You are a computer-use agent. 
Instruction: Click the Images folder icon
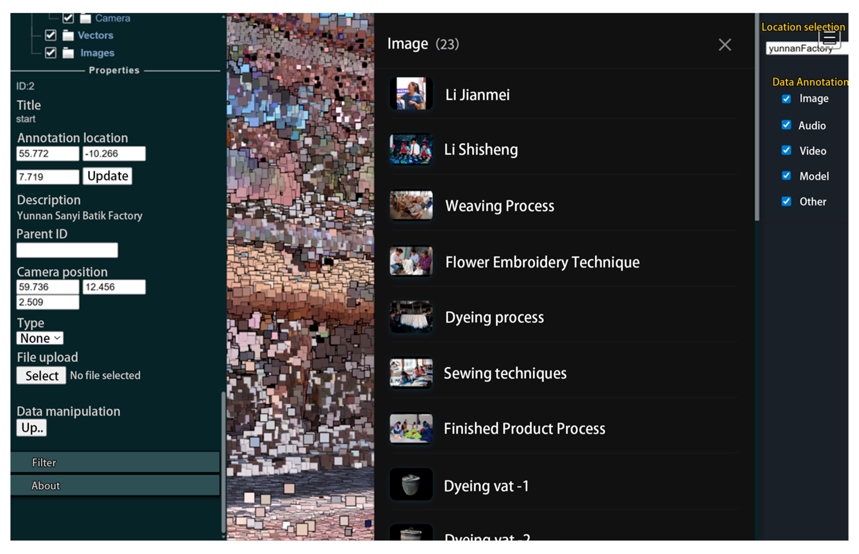[x=68, y=53]
